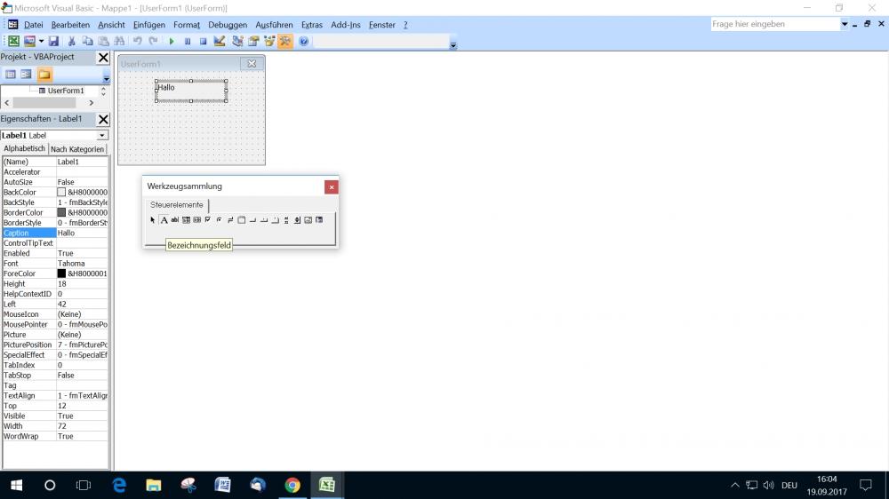Open the Einfügen menu
This screenshot has height=499, width=889.
[x=148, y=25]
